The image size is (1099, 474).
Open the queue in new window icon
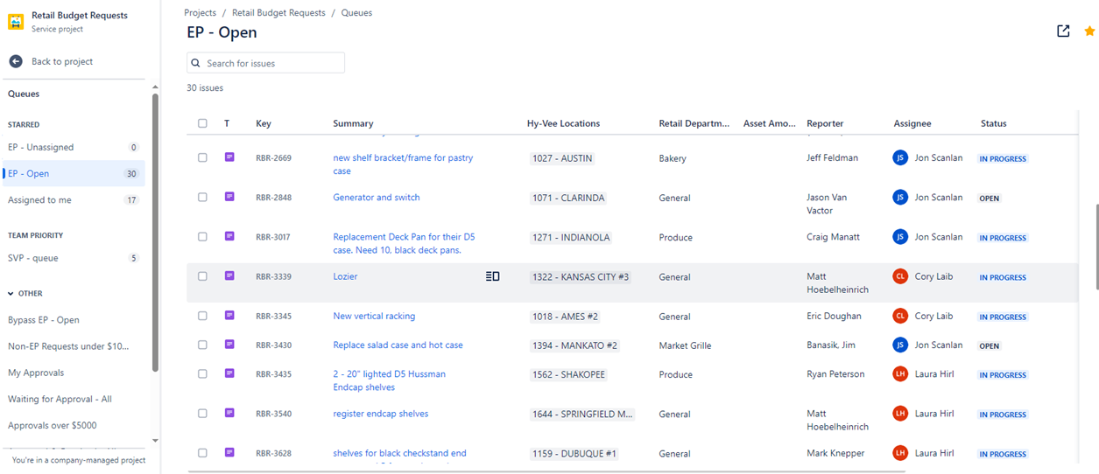tap(1063, 31)
